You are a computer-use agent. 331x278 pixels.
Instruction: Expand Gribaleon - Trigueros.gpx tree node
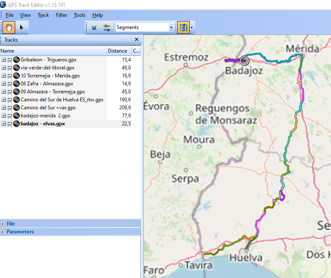[3, 60]
